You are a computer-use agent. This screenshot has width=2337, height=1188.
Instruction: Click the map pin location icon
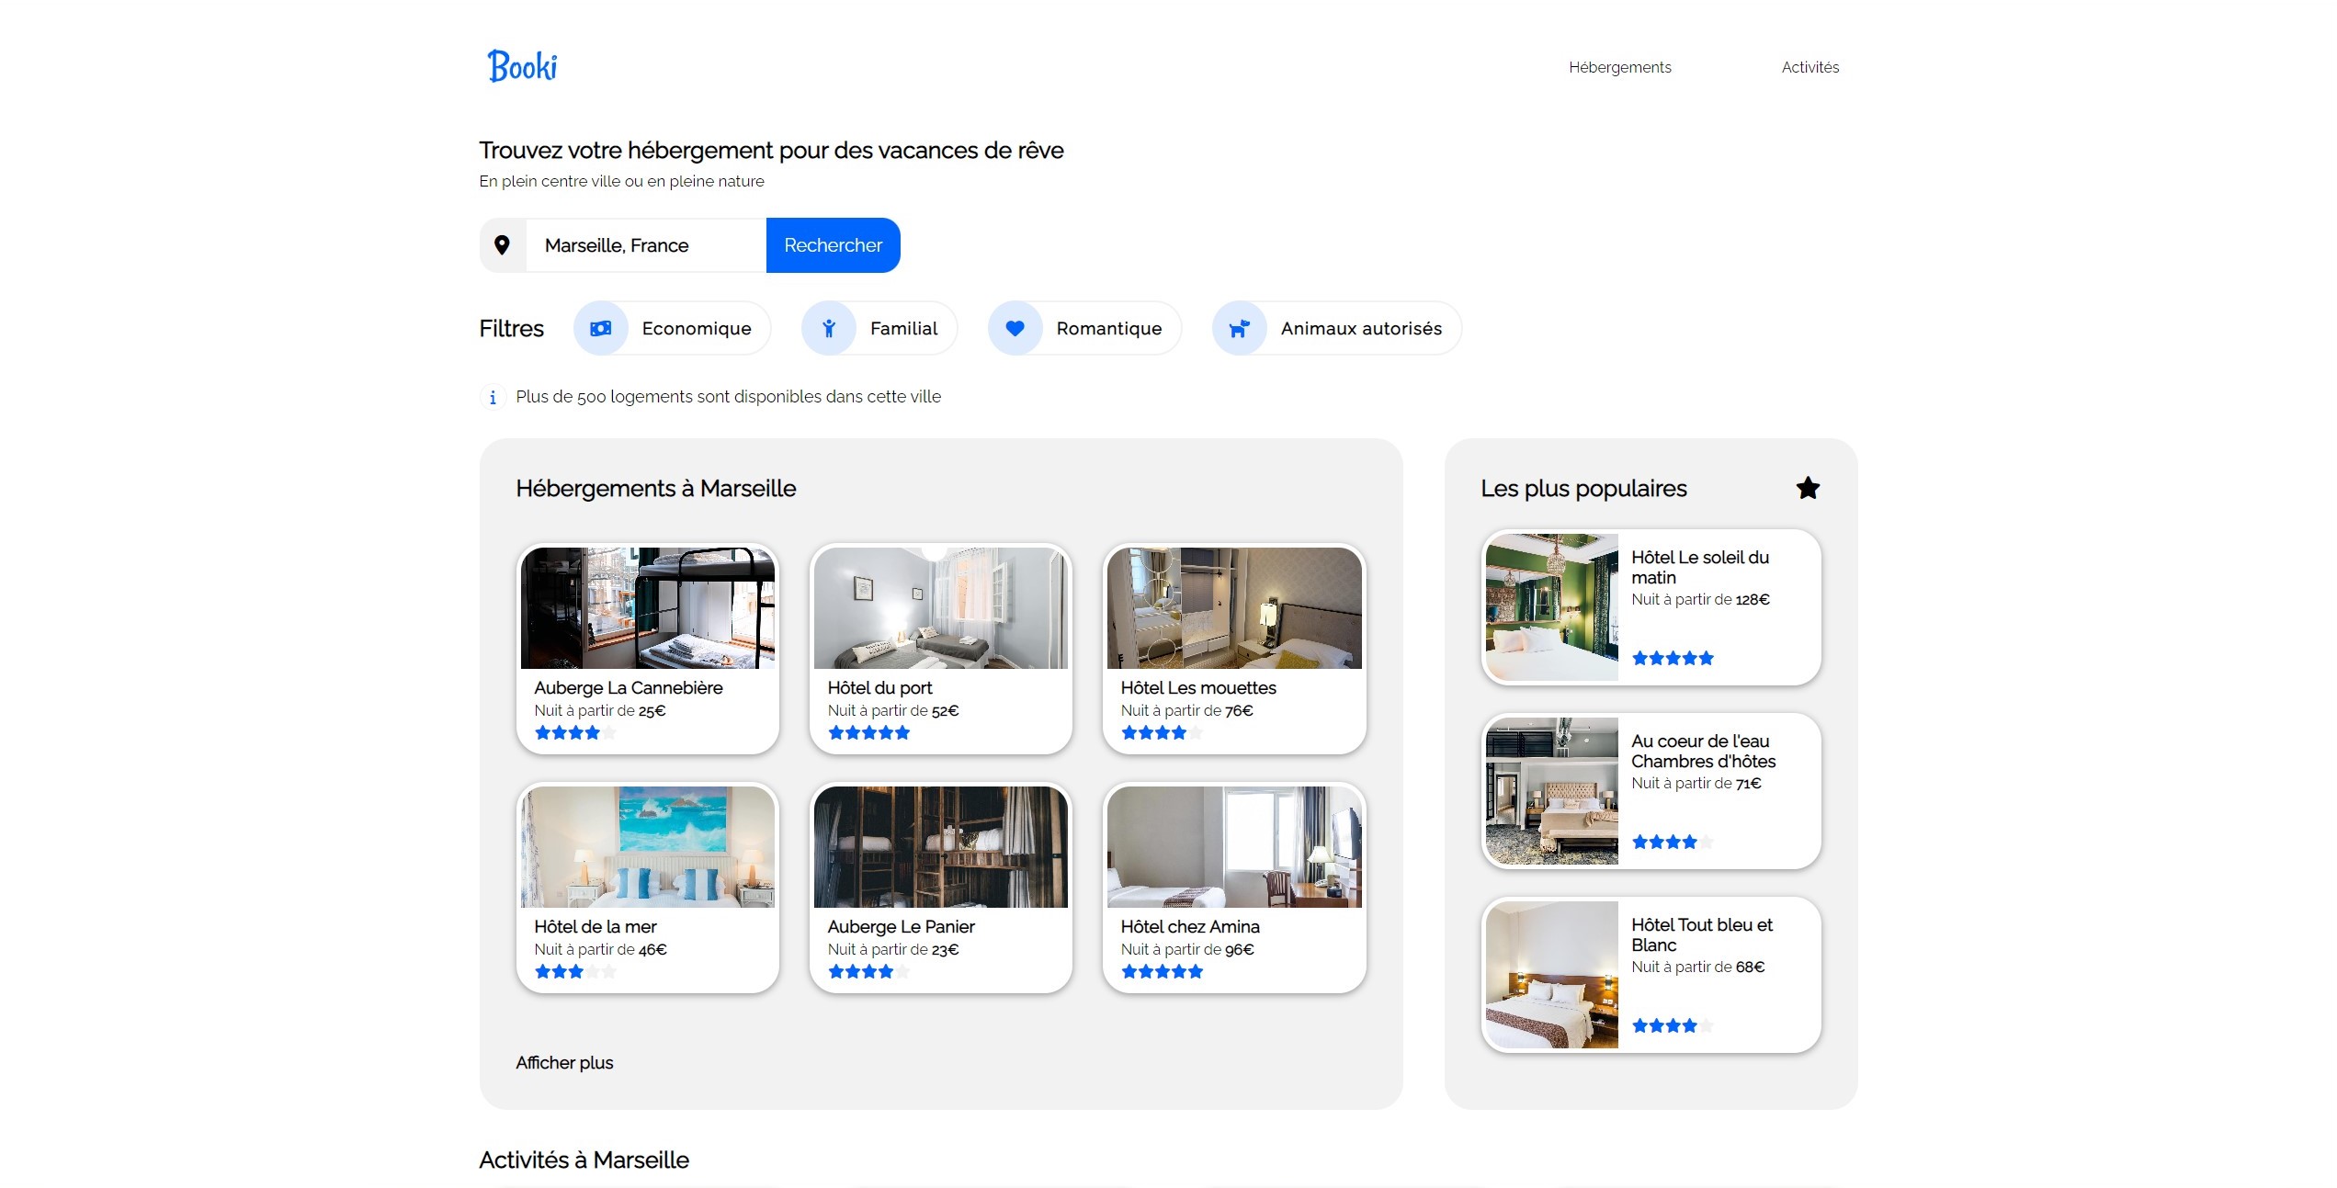(502, 245)
